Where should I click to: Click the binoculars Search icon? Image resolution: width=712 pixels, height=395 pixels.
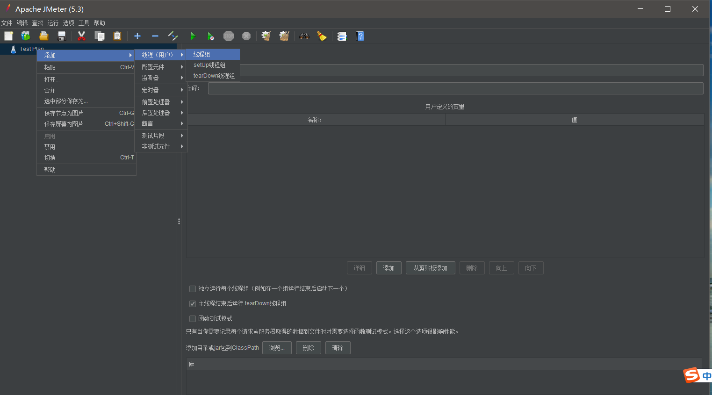pyautogui.click(x=304, y=36)
